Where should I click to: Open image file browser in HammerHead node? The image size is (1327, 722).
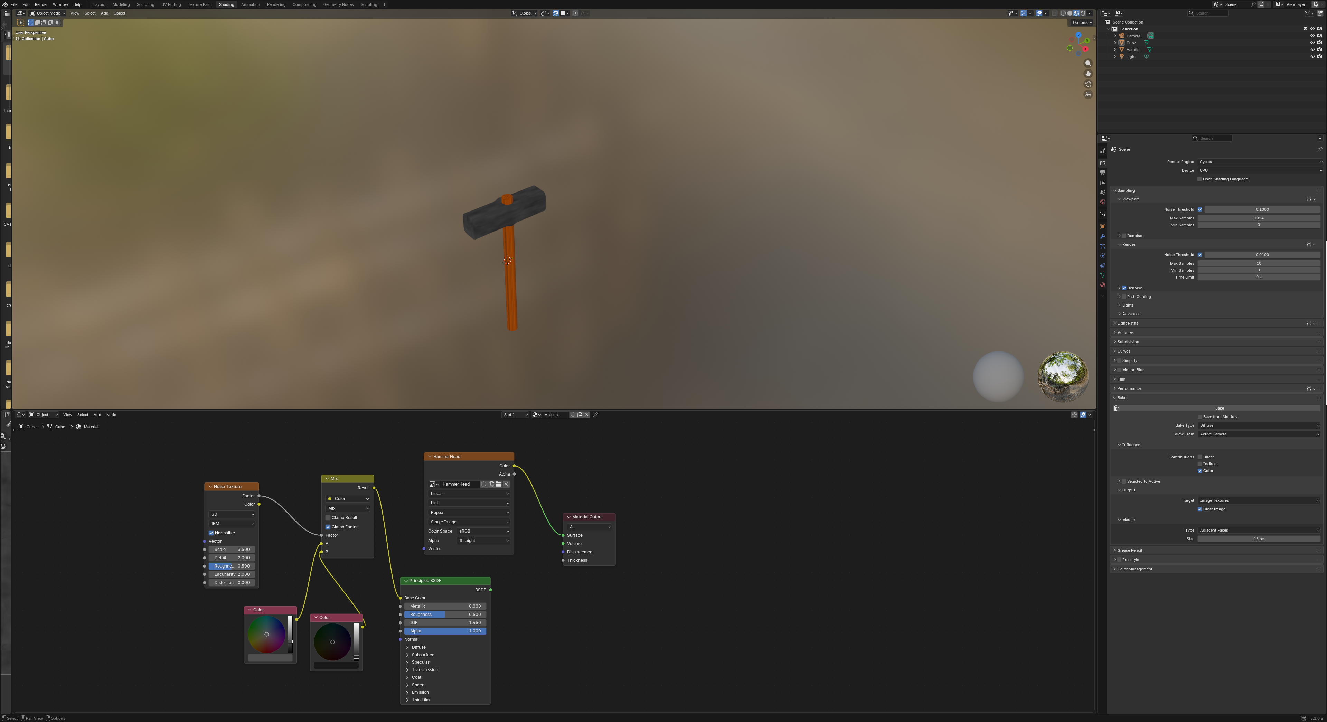498,485
